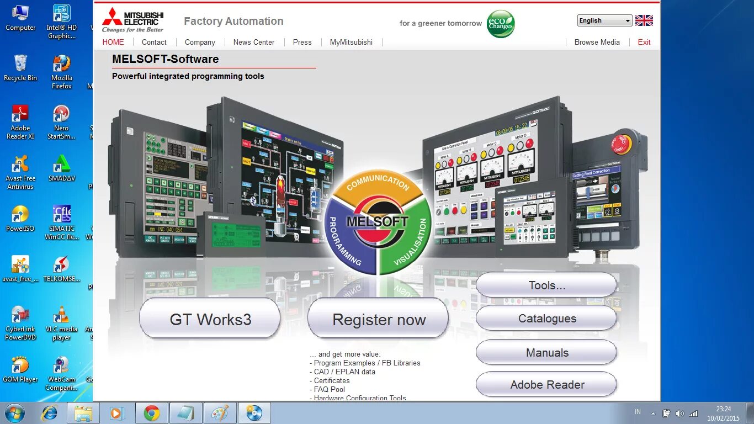Open the News Center menu
This screenshot has height=424, width=754.
pos(254,42)
